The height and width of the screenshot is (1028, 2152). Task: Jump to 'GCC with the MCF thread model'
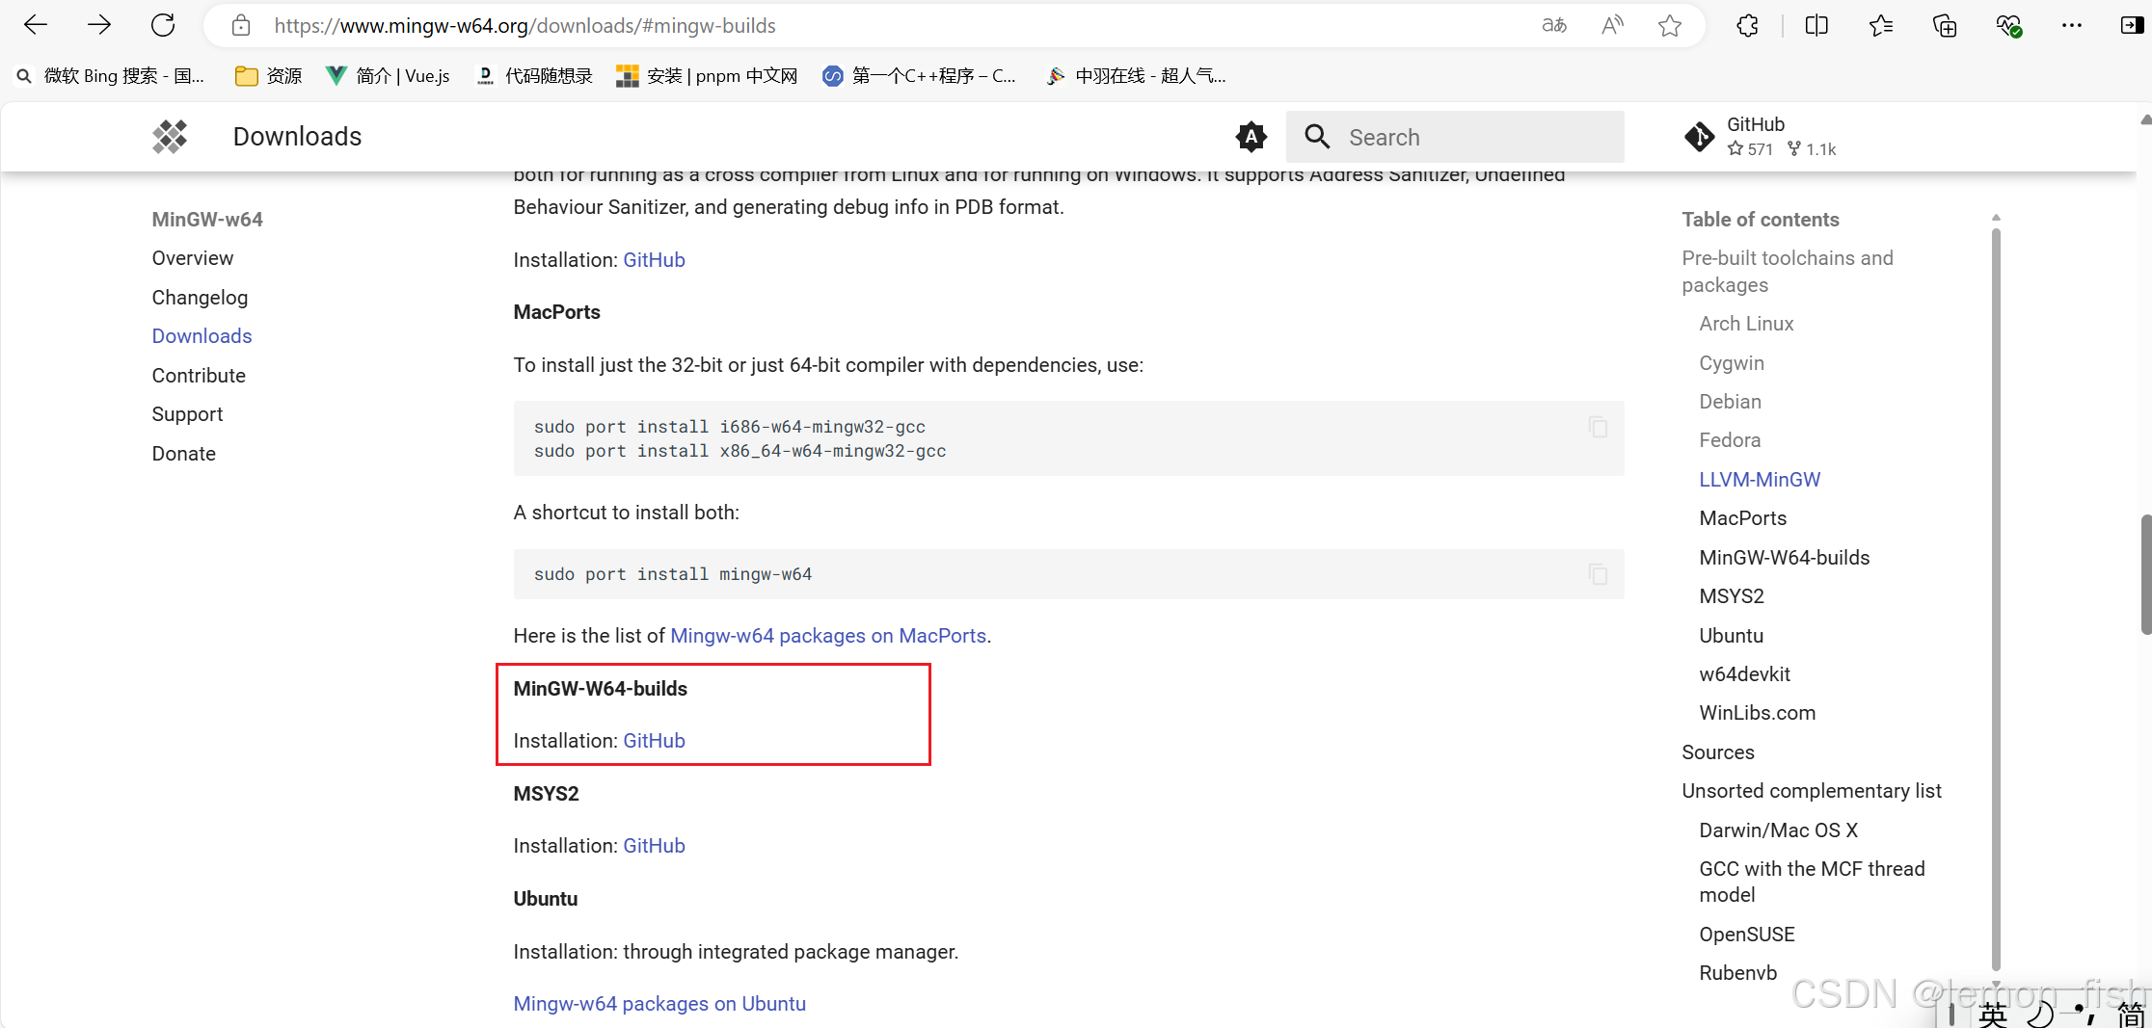coord(1812,882)
